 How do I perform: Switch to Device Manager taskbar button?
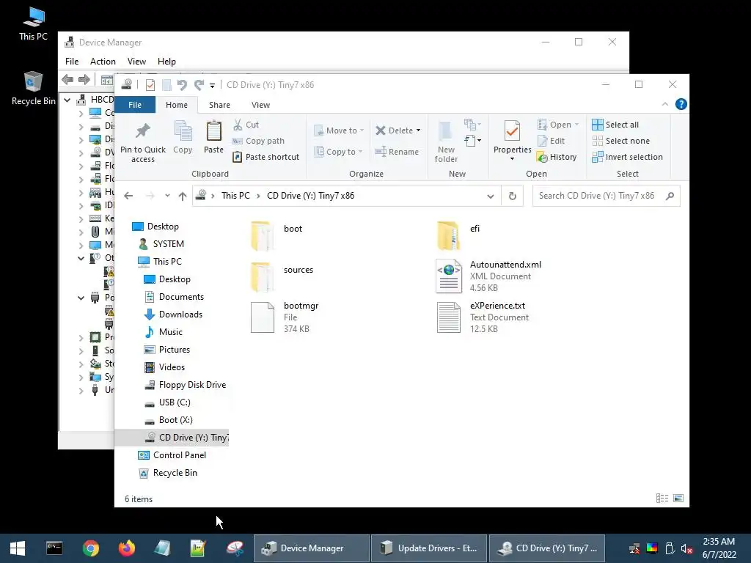(311, 548)
